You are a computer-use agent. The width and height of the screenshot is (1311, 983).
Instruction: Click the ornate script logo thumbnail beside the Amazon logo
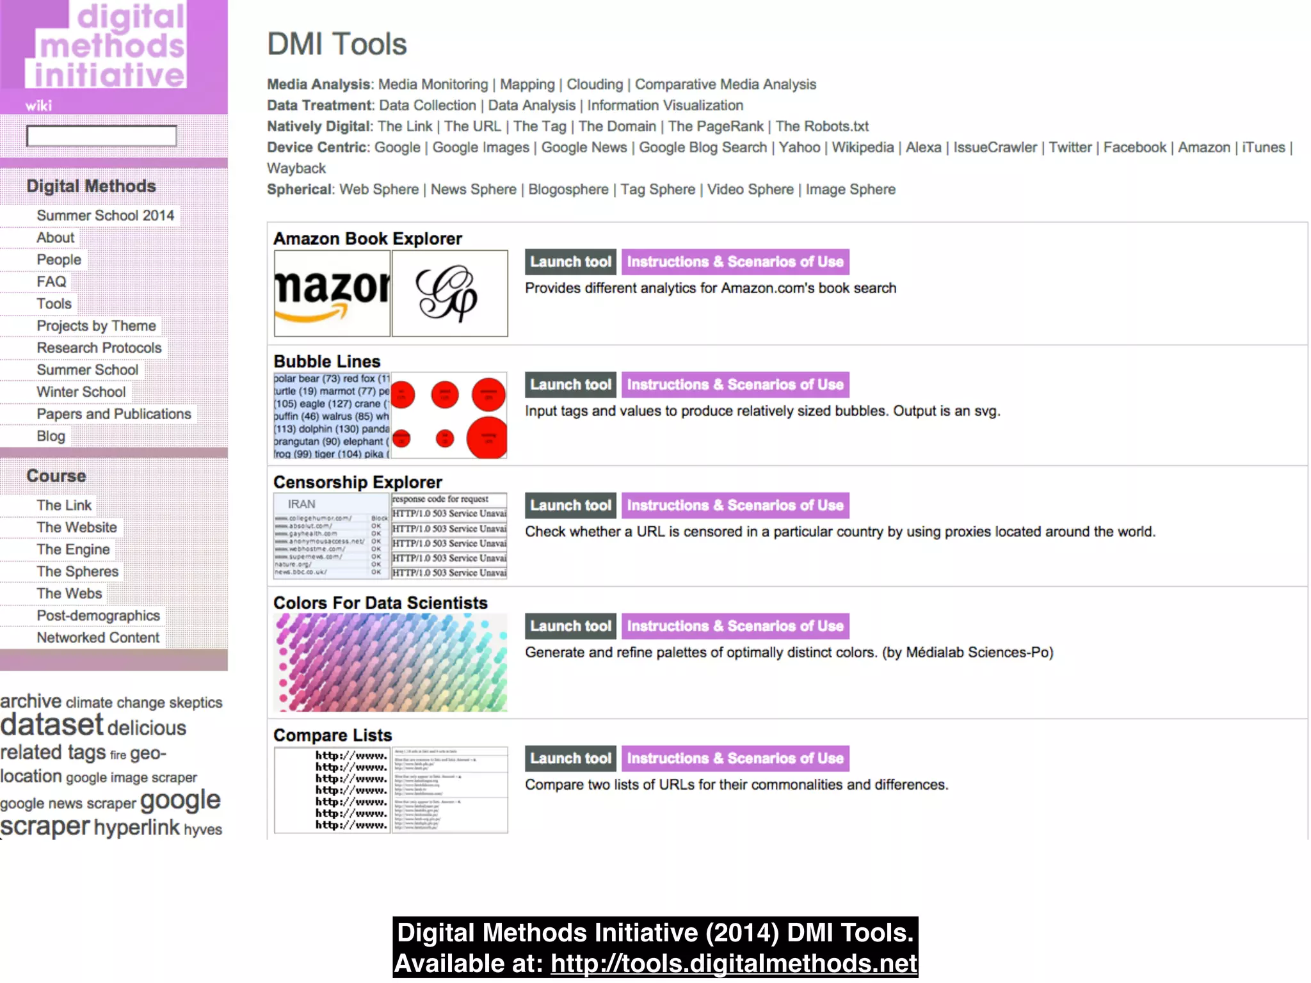tap(449, 294)
